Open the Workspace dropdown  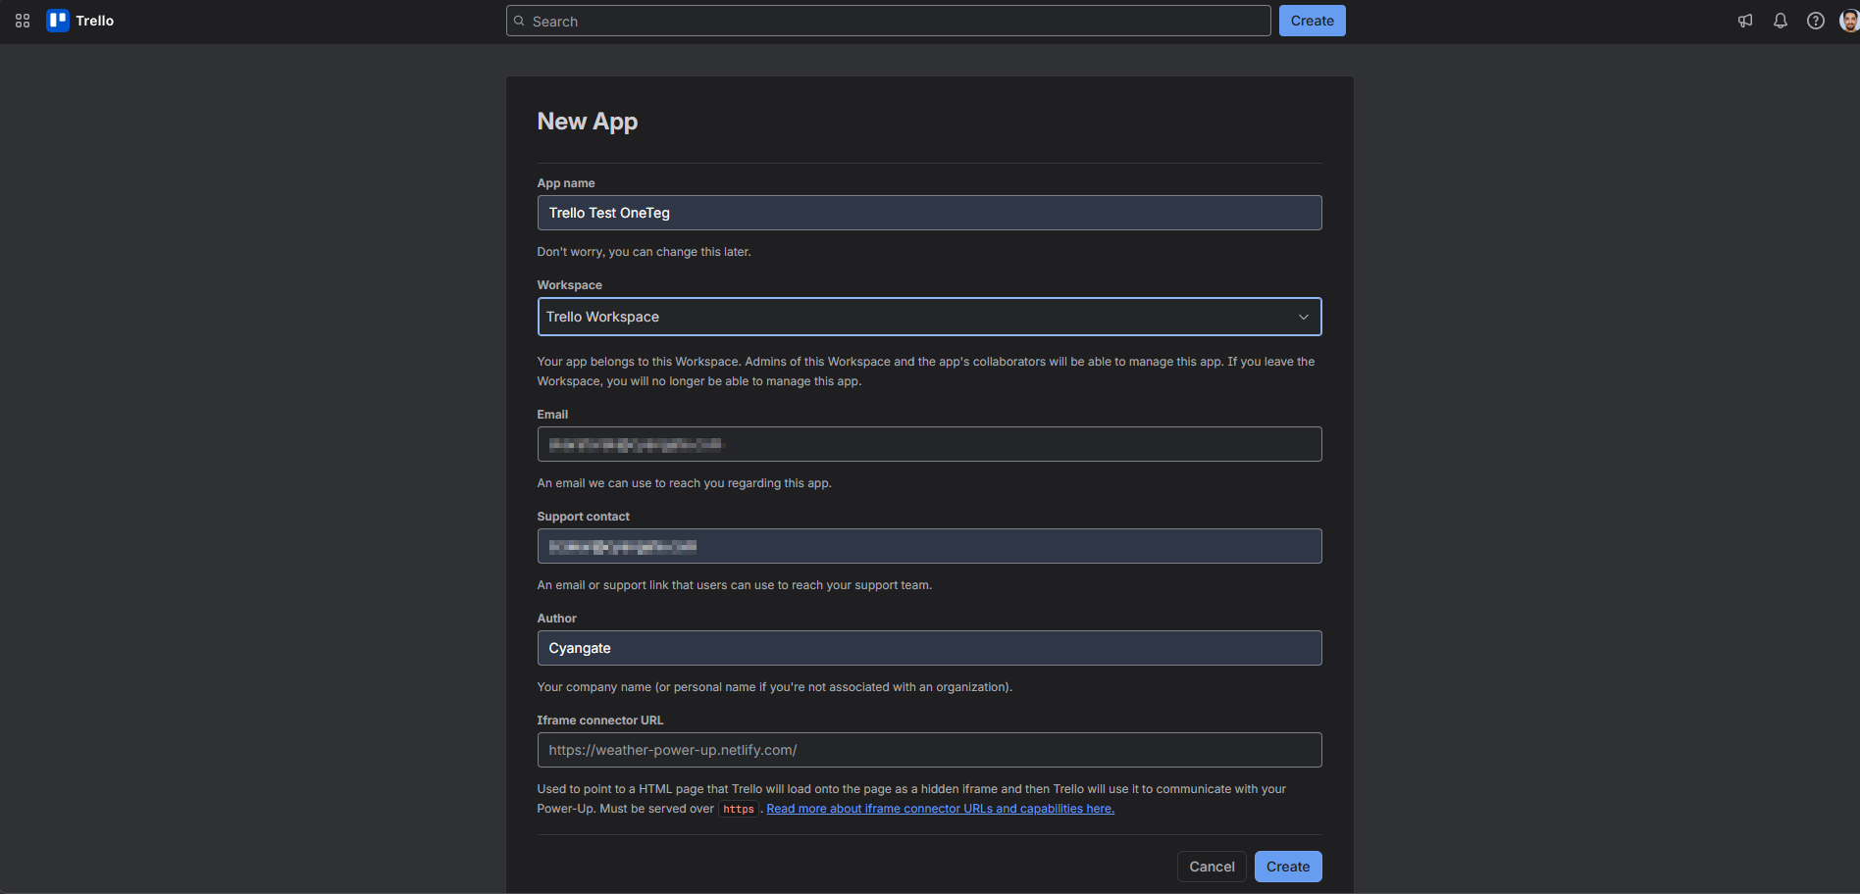click(x=930, y=317)
